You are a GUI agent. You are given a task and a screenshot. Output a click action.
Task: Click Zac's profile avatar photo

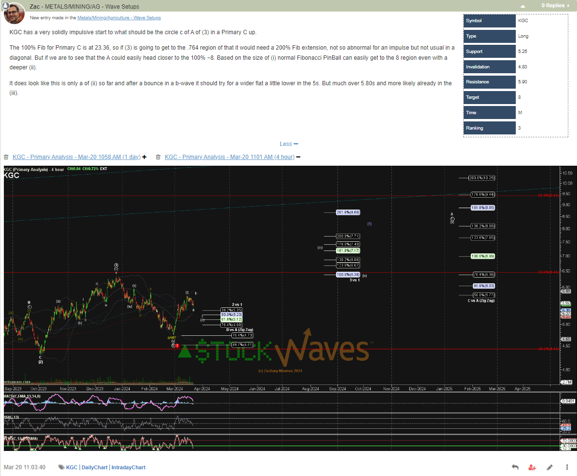14,13
